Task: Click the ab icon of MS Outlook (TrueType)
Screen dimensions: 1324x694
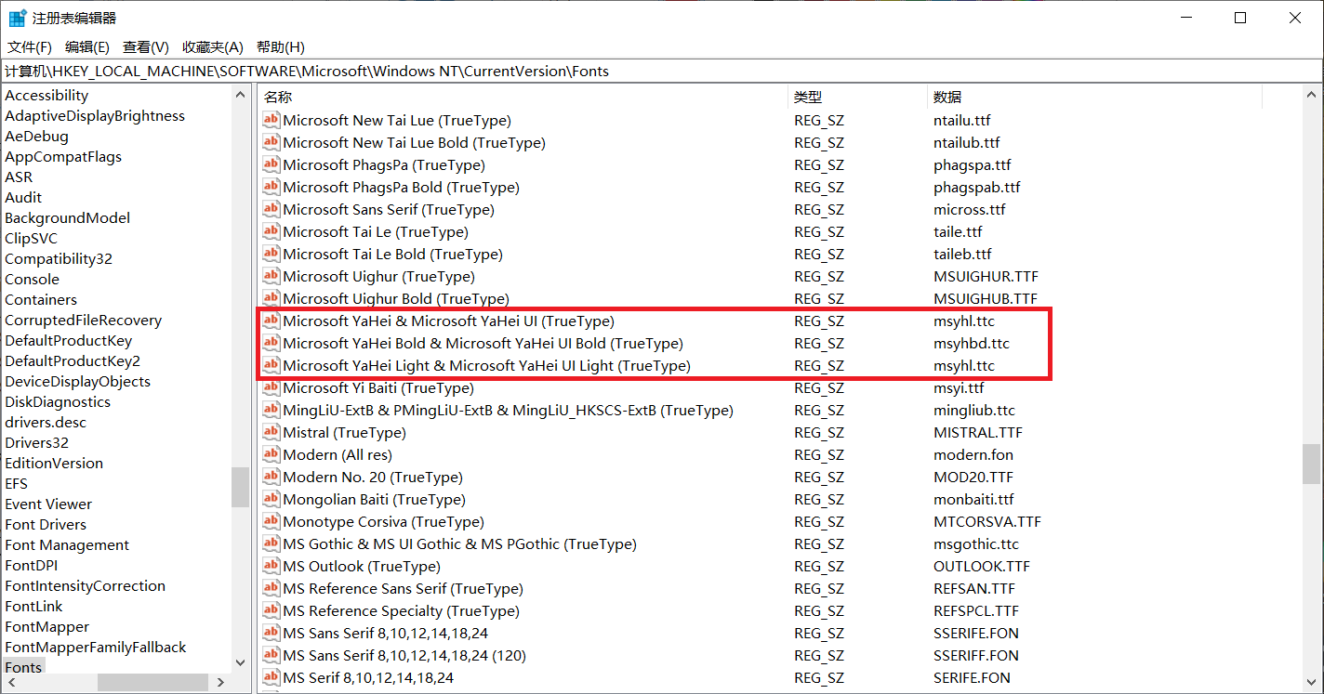Action: coord(271,566)
